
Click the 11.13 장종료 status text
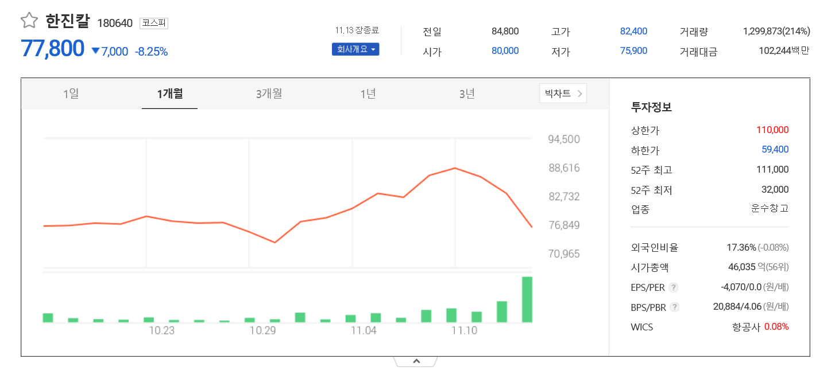357,30
